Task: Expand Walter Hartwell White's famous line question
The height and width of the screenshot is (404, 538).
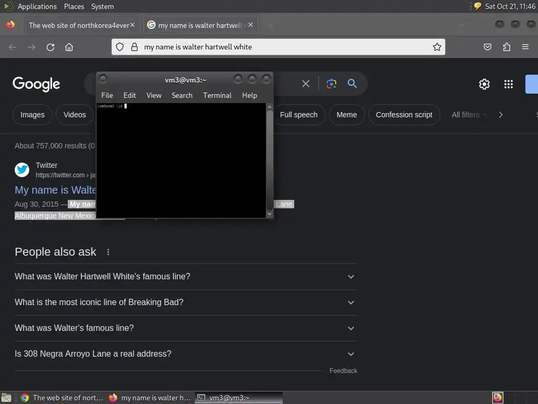Action: [185, 277]
